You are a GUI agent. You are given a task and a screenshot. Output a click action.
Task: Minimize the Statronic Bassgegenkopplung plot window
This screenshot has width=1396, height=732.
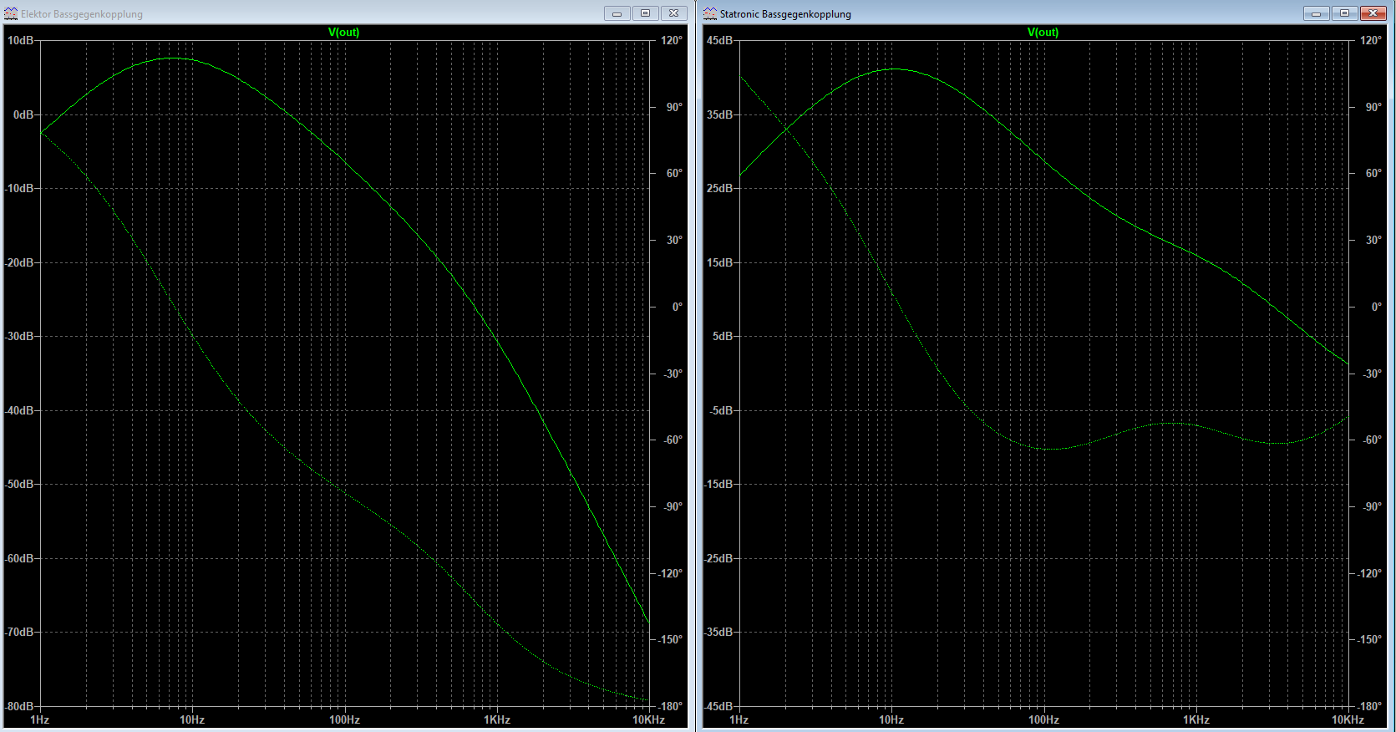click(x=1316, y=13)
